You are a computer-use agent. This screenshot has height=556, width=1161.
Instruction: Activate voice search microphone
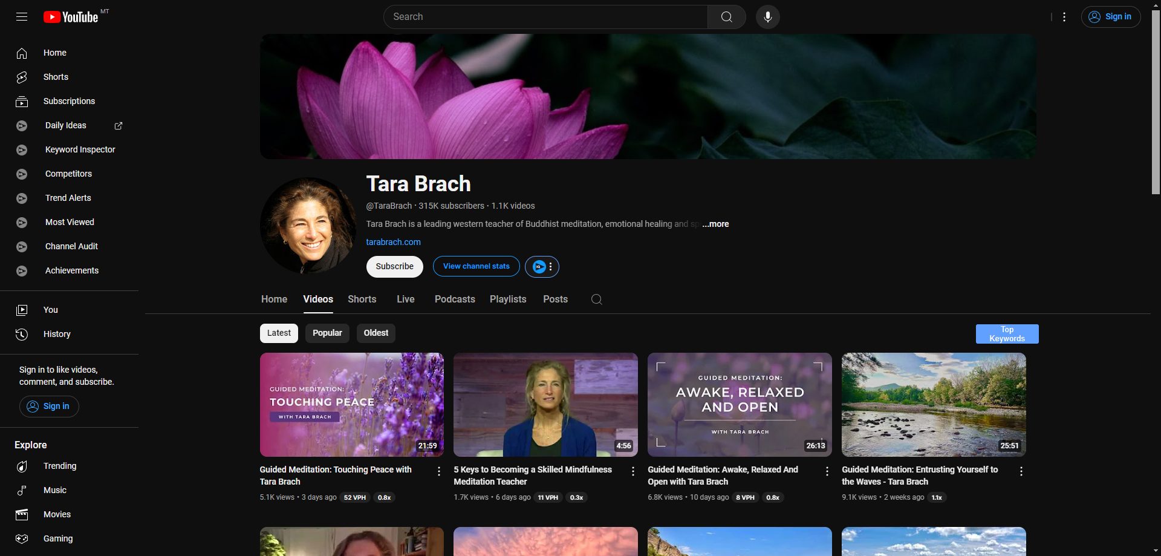click(x=767, y=17)
